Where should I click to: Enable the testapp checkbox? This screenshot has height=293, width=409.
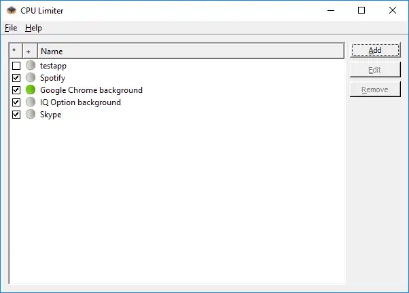16,66
